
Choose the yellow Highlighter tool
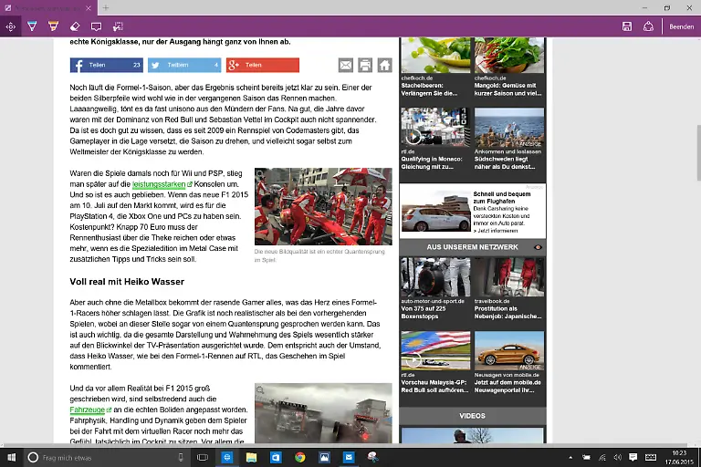click(x=53, y=26)
